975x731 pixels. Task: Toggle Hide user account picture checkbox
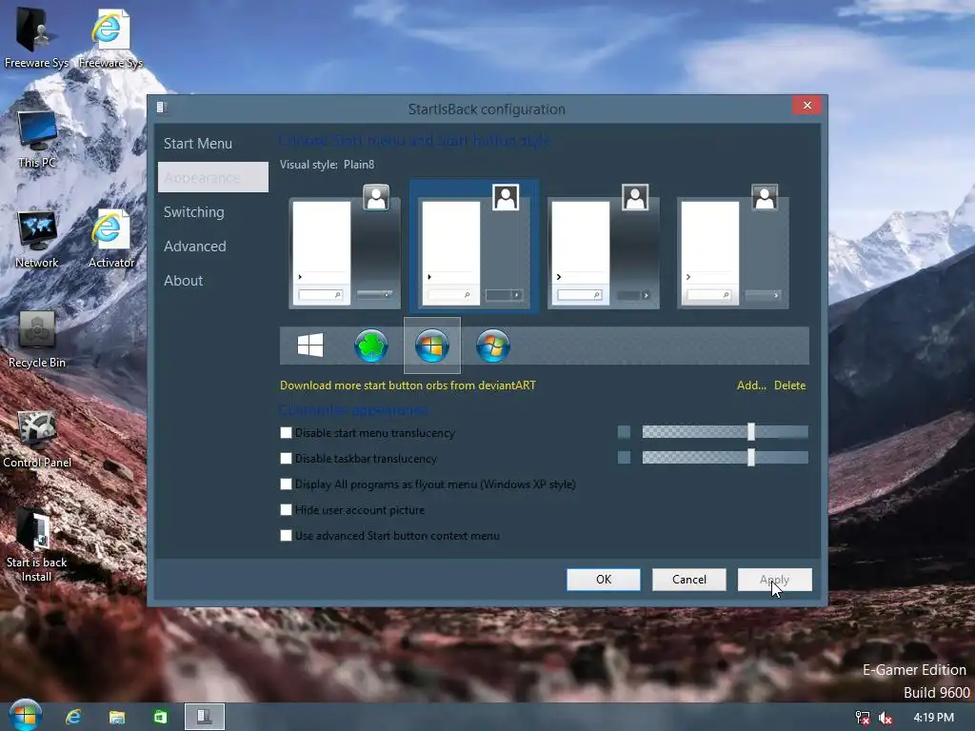(x=286, y=510)
